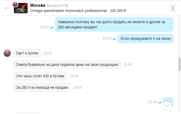Click the Omega speedmaster moonwatch listing title

68,11
